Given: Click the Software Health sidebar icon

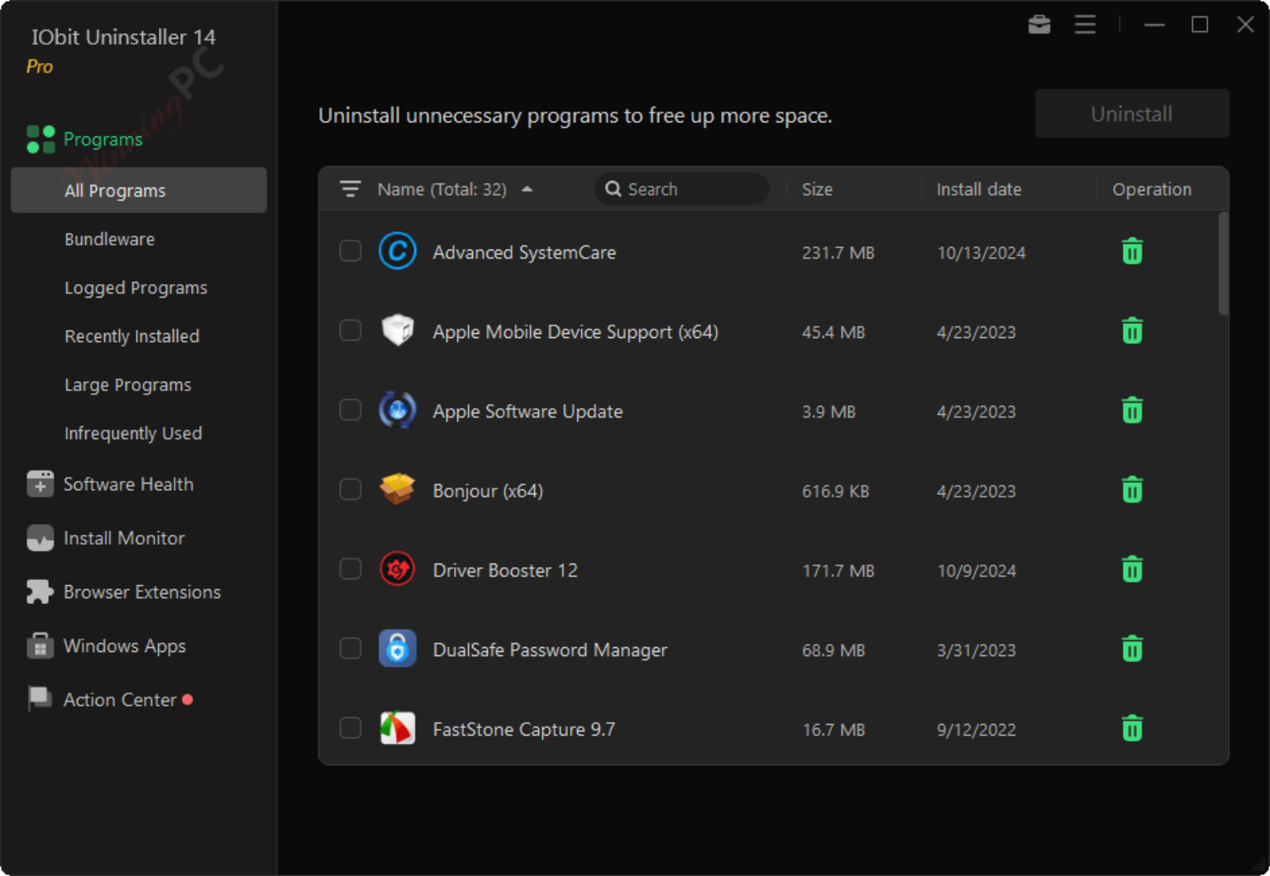Looking at the screenshot, I should [x=40, y=484].
